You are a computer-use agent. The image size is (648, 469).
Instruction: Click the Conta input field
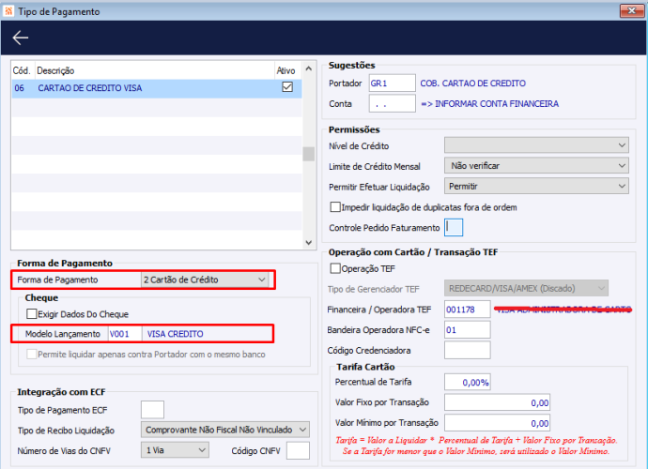point(392,103)
